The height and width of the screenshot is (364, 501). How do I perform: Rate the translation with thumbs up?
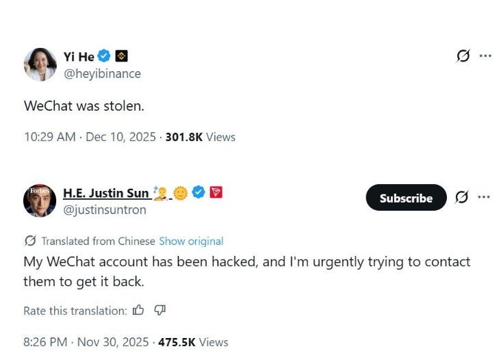139,311
